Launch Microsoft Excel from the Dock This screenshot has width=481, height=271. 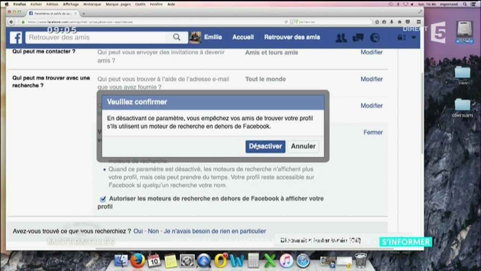point(270,261)
